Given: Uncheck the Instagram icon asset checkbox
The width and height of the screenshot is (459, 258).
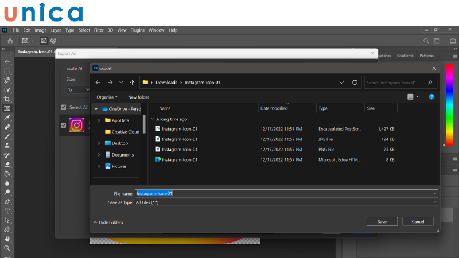Looking at the screenshot, I should coord(64,125).
